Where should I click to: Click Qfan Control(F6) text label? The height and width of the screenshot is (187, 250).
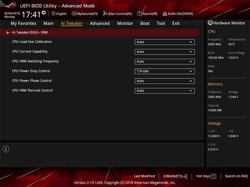point(120,14)
